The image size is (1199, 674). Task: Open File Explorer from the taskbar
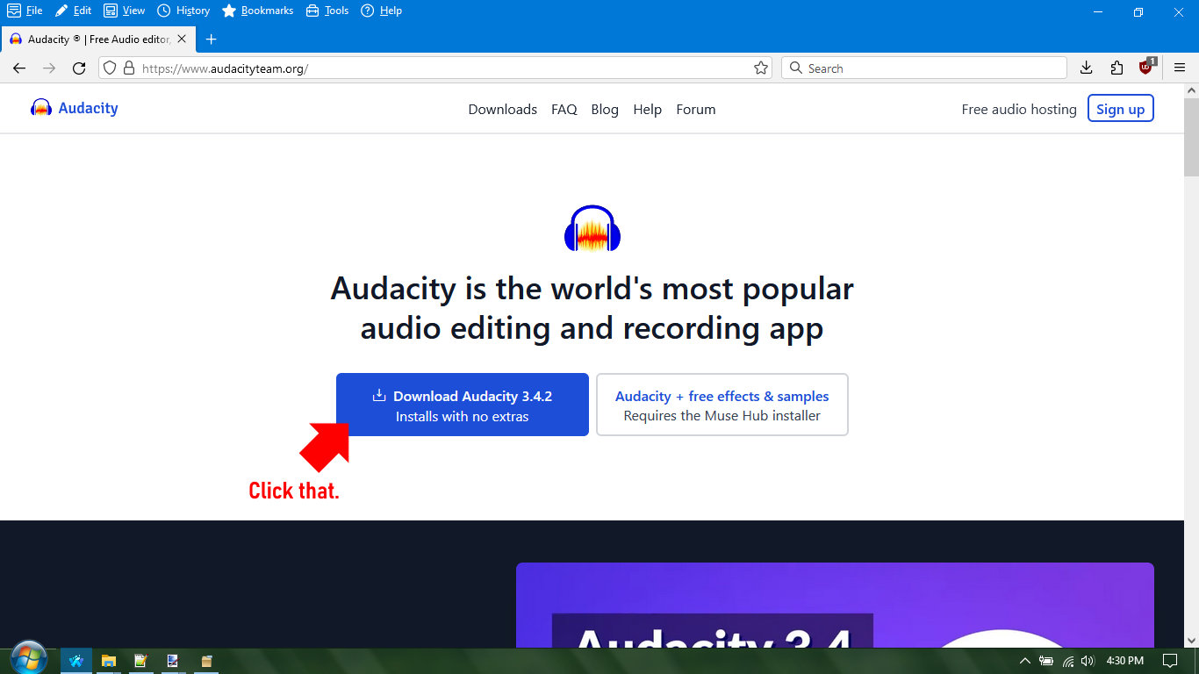[x=109, y=661]
